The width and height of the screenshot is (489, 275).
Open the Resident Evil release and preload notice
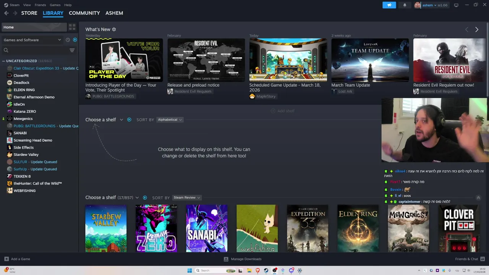pyautogui.click(x=206, y=60)
